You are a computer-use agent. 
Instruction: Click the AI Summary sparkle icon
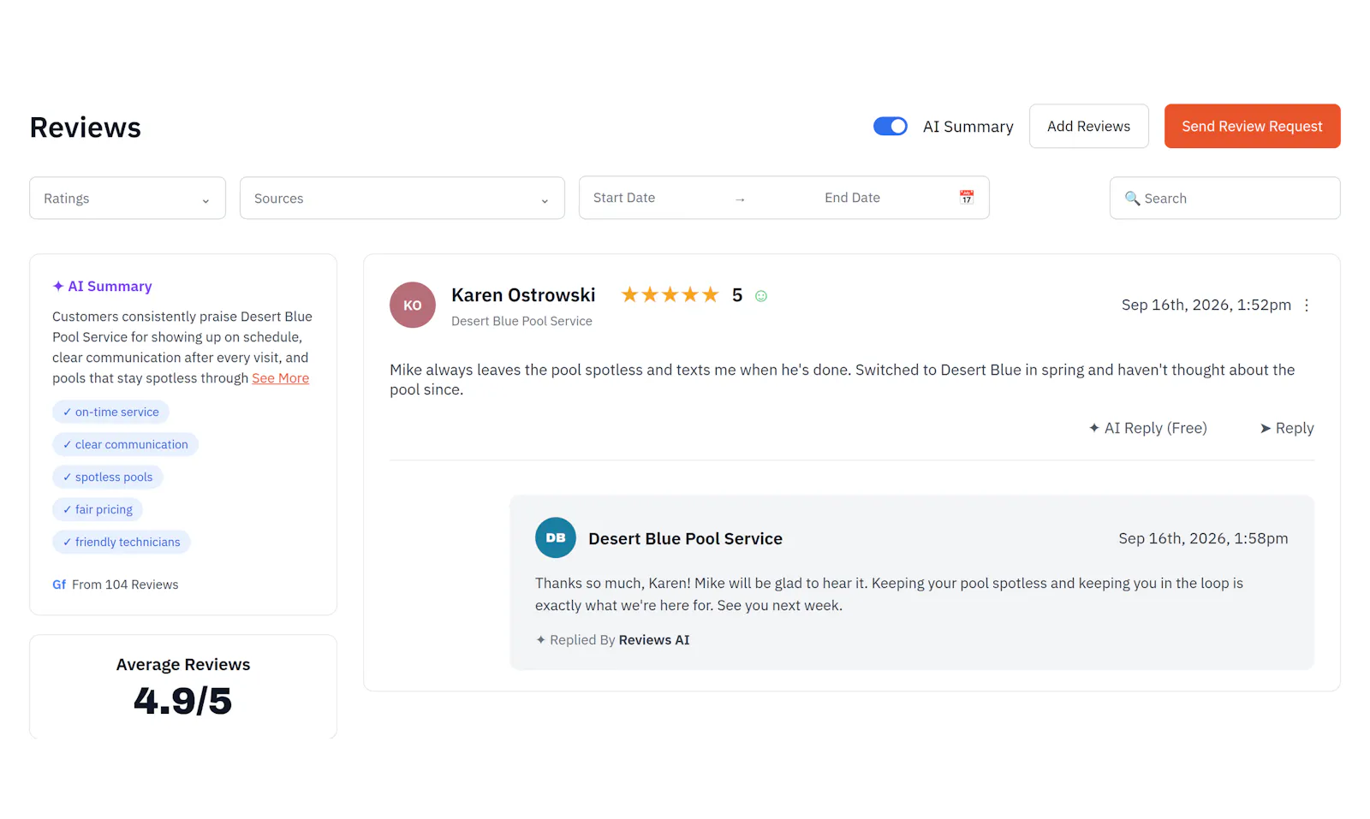point(58,286)
